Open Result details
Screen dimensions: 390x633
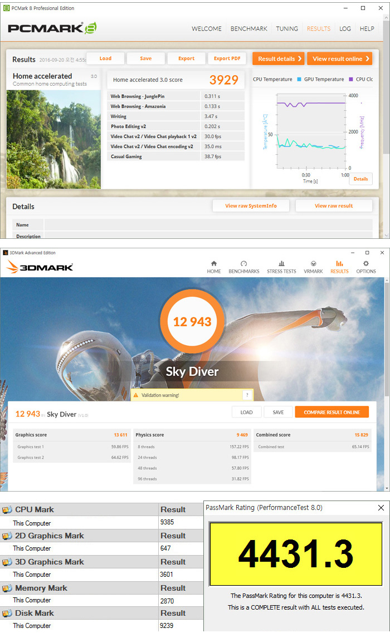point(279,58)
